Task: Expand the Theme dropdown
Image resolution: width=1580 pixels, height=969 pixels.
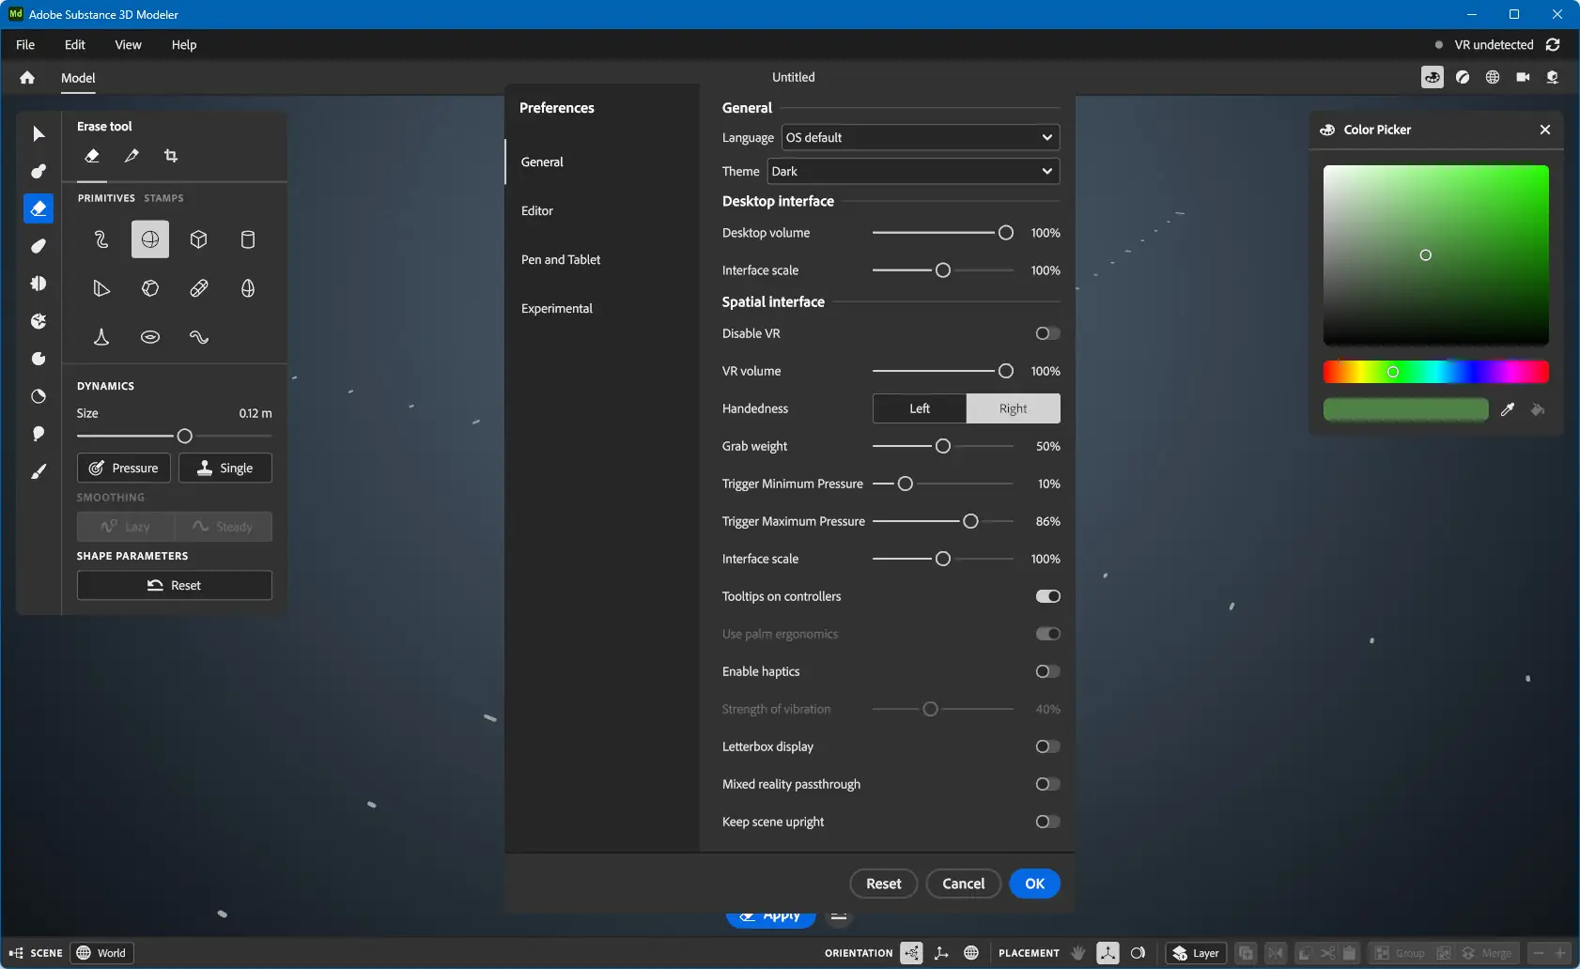Action: pos(913,171)
